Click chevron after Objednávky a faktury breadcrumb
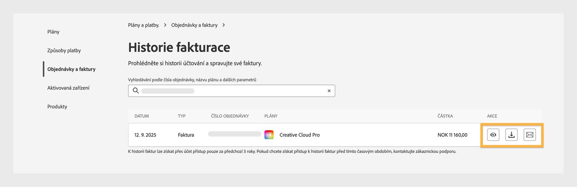Screen dimensions: 577x187 pyautogui.click(x=224, y=25)
